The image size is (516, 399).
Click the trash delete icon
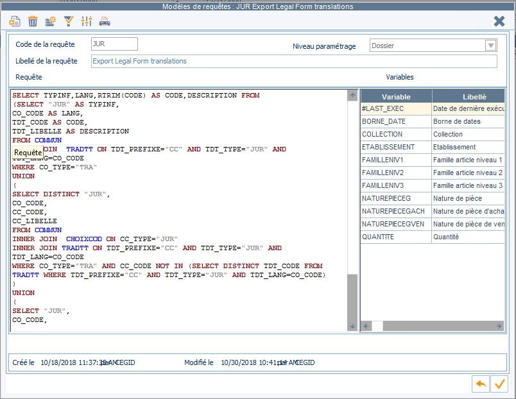[33, 21]
